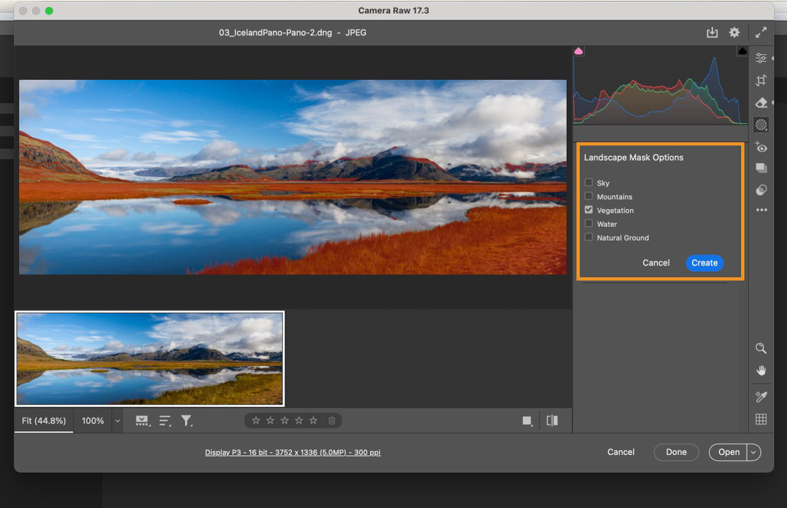Open the Red Eye tool
The height and width of the screenshot is (508, 787).
coord(761,147)
